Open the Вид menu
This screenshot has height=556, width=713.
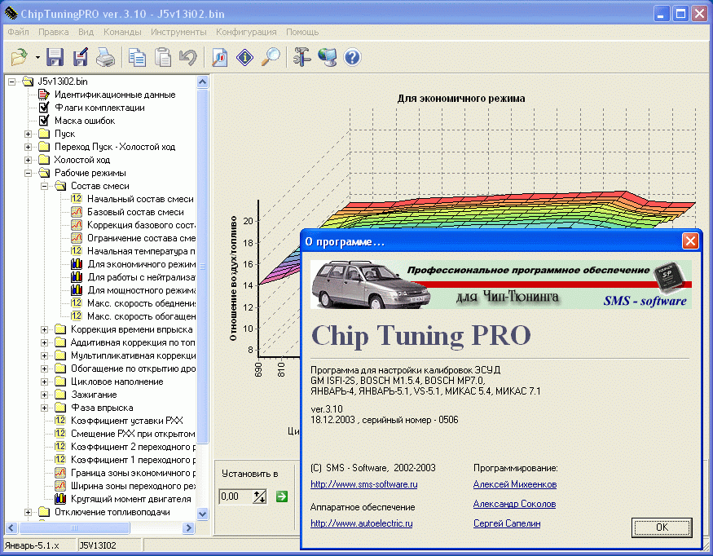coord(86,32)
